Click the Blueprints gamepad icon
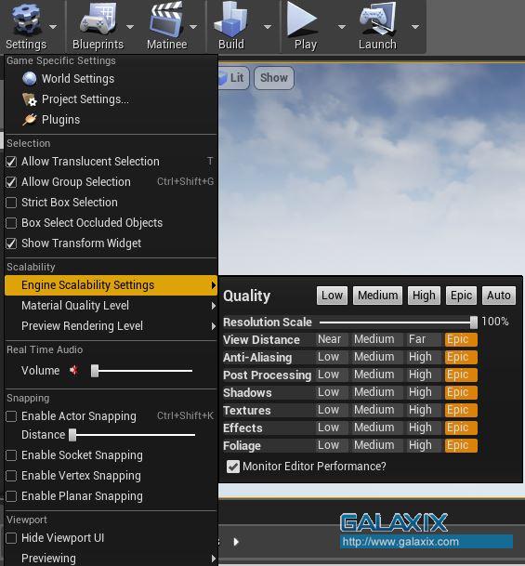The image size is (525, 566). coord(98,20)
